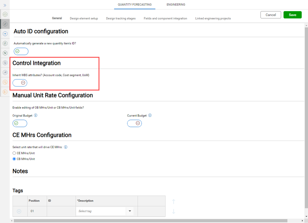This screenshot has width=308, height=223.
Task: Click the scroll up arrow
Action: click(306, 26)
